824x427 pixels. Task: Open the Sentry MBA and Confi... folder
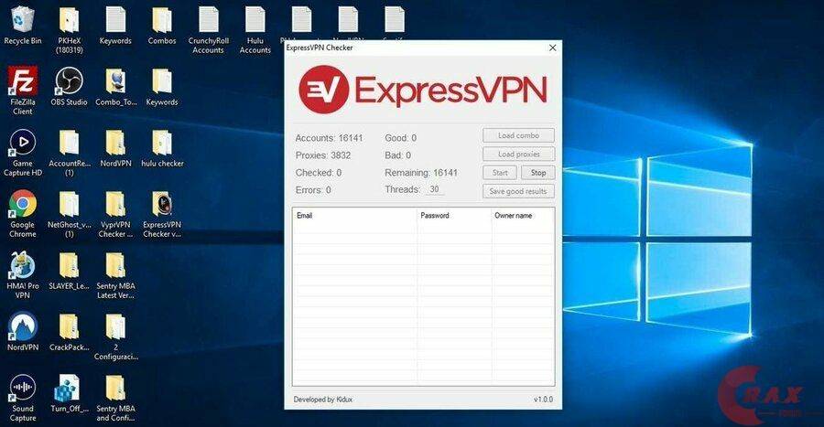(115, 398)
